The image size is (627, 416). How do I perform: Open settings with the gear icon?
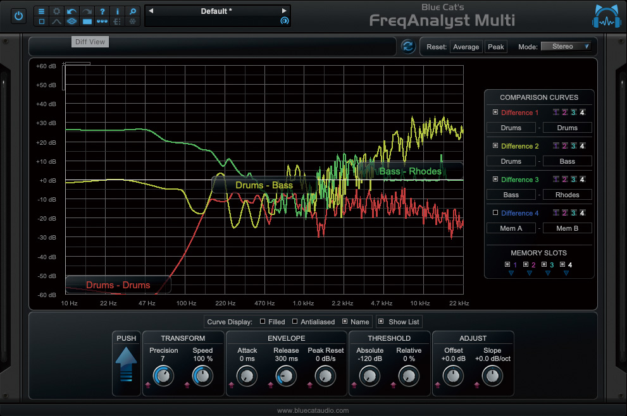56,11
